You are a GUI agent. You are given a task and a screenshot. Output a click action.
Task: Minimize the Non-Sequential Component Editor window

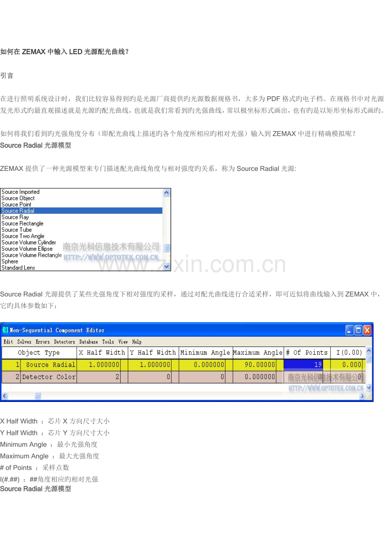349,330
